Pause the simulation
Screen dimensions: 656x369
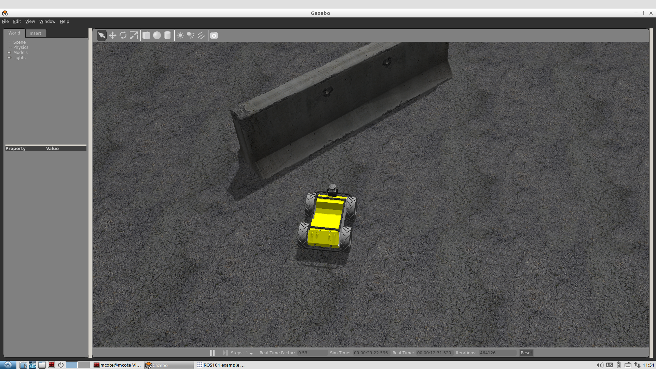click(x=212, y=353)
